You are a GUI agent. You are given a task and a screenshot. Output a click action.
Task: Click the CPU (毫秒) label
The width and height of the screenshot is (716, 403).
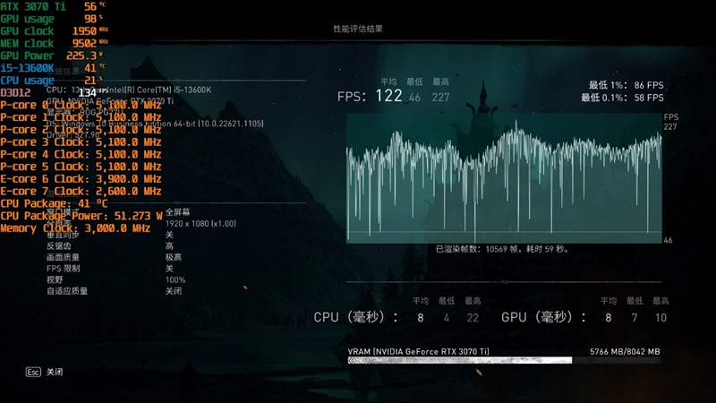pyautogui.click(x=355, y=317)
